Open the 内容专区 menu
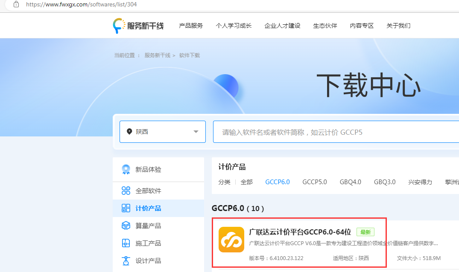 click(x=362, y=26)
